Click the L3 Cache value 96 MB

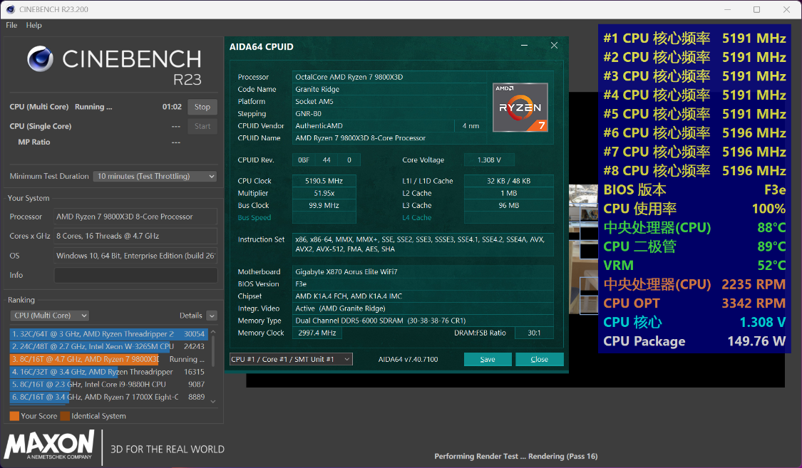[x=508, y=205]
